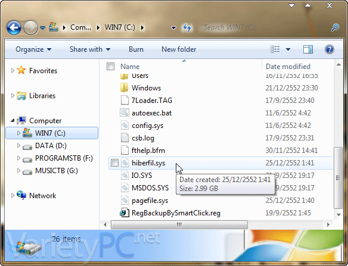
Task: Click the WIN7 (C:) drive icon in tree
Action: click(x=27, y=133)
